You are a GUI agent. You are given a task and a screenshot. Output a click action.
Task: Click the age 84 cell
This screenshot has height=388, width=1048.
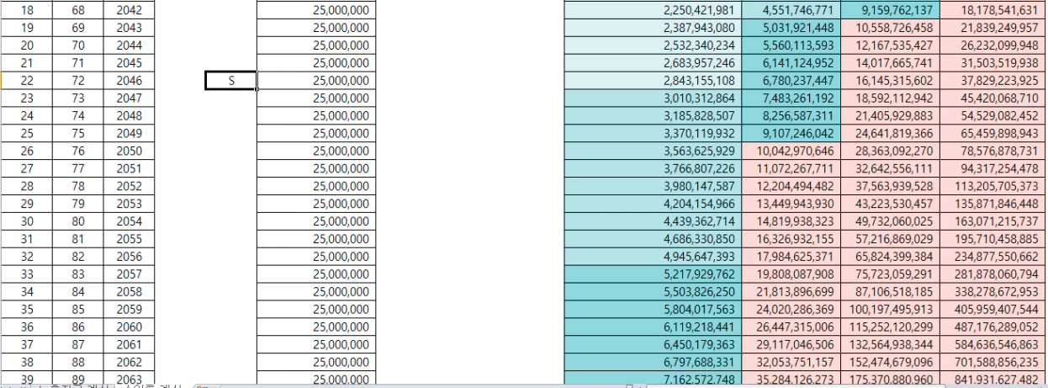point(77,291)
